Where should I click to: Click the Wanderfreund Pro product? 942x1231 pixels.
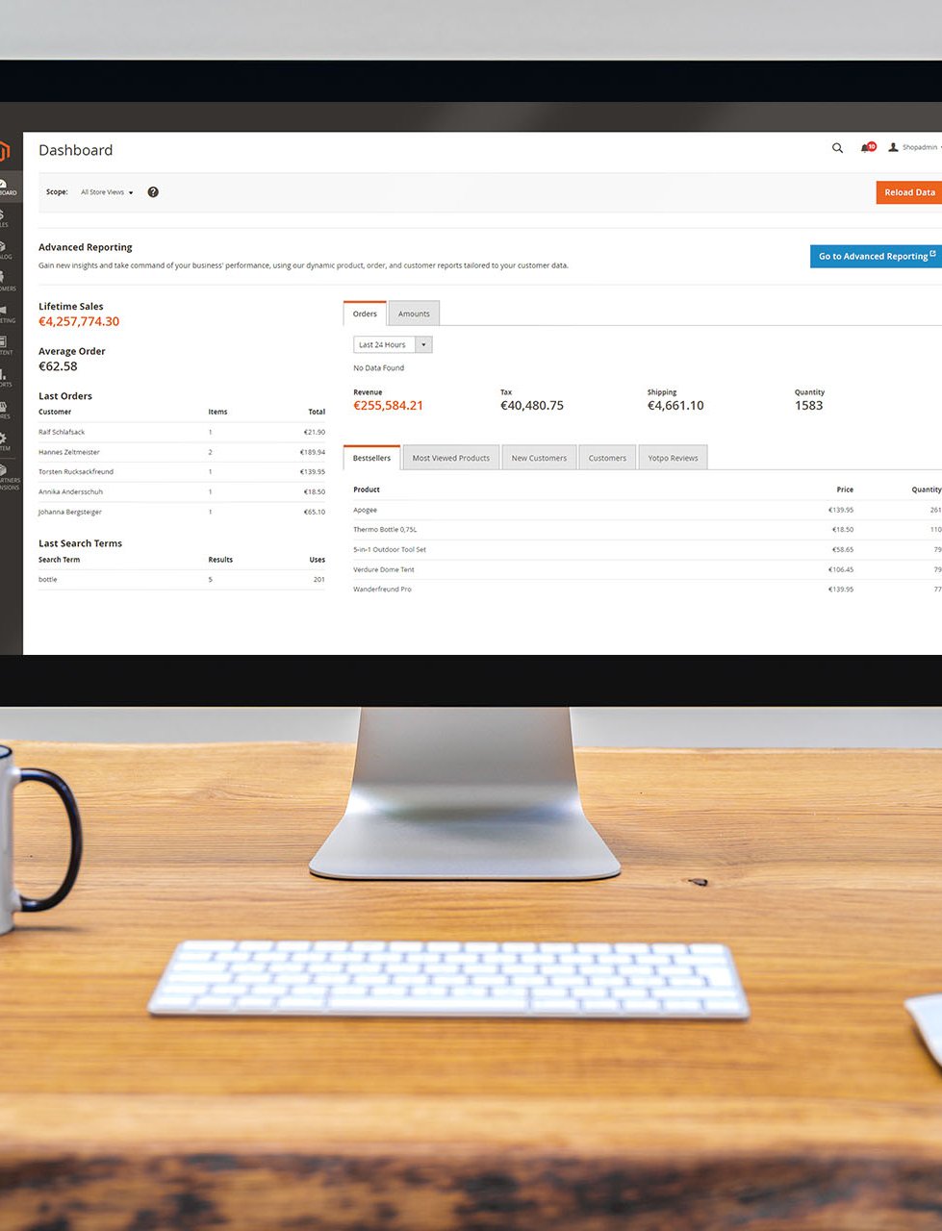point(382,590)
